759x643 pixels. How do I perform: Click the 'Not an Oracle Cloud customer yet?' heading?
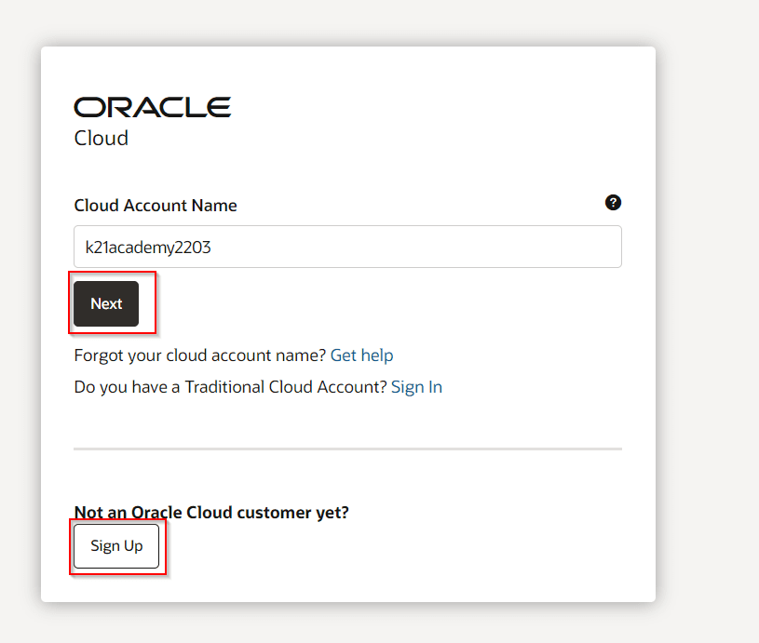tap(211, 512)
